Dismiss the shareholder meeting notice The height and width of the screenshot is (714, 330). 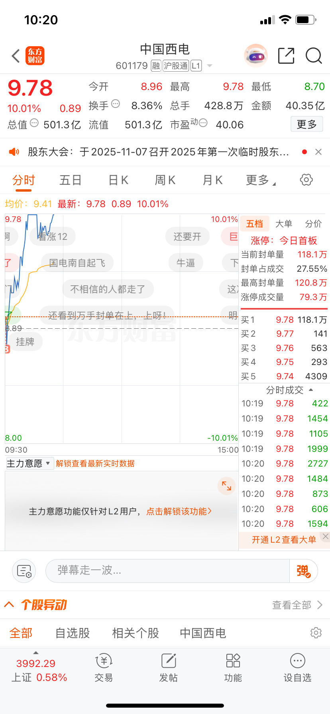(x=318, y=152)
